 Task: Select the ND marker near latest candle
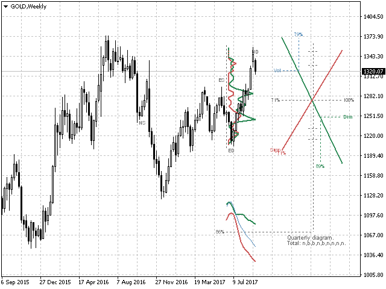pyautogui.click(x=255, y=52)
